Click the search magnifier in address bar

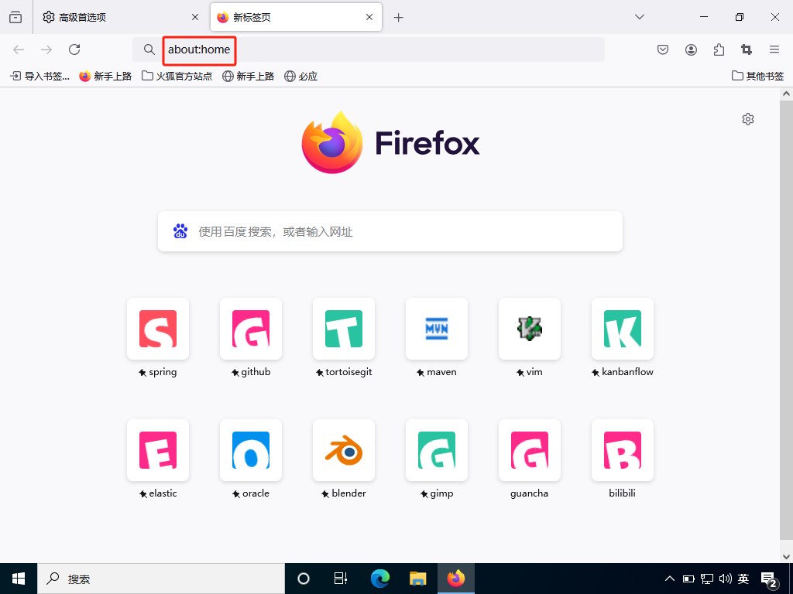(x=149, y=49)
